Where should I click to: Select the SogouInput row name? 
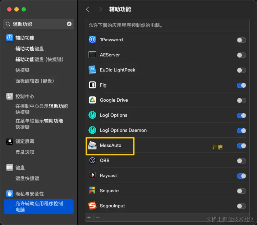tap(112, 206)
